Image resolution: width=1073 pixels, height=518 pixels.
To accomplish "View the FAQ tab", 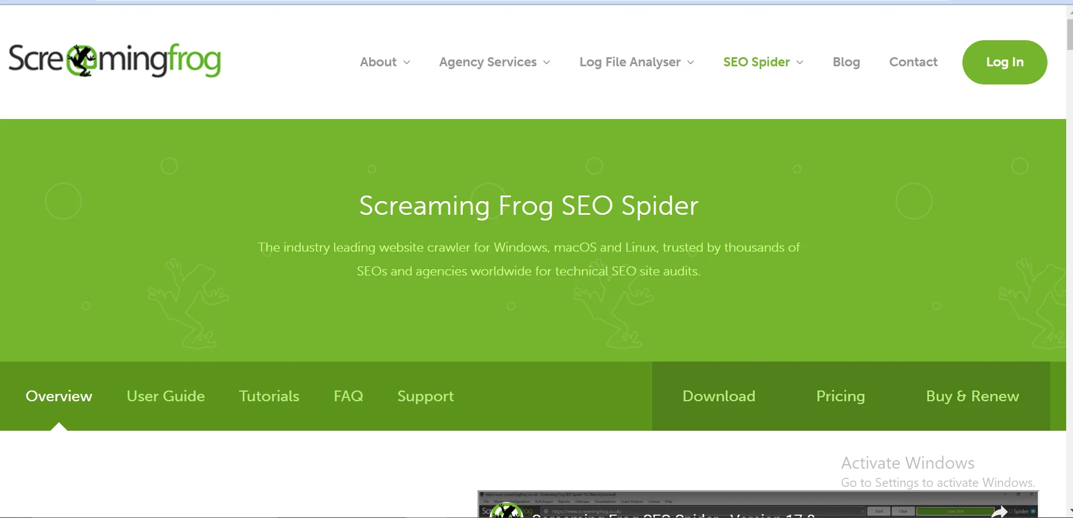I will pos(348,396).
